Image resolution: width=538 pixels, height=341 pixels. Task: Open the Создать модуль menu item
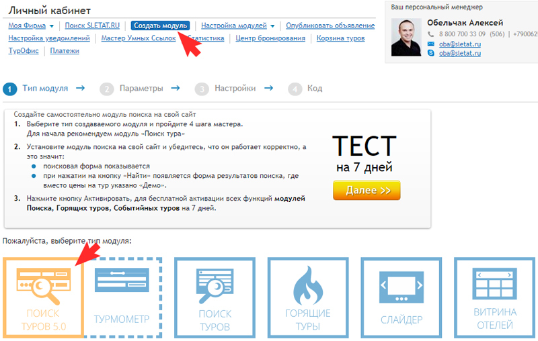160,26
